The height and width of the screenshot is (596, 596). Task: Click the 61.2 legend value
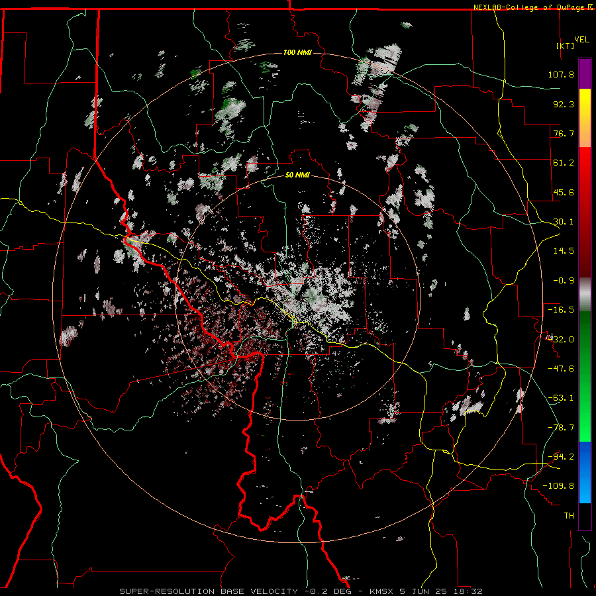pos(564,163)
